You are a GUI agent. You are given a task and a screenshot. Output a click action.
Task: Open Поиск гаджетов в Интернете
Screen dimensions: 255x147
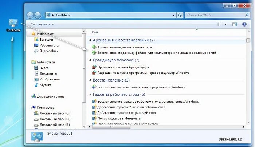tap(119, 118)
